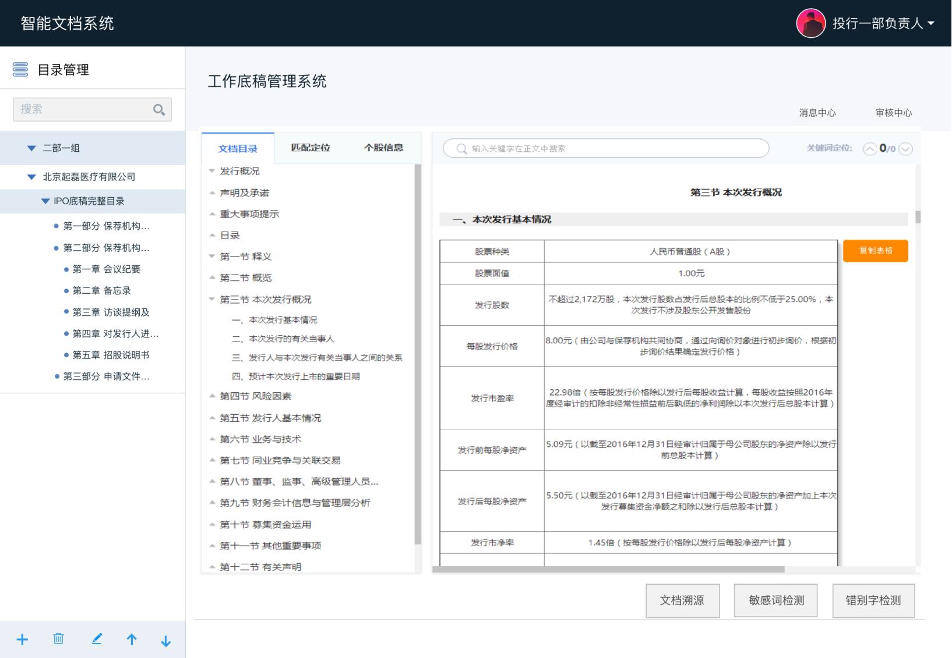The image size is (952, 658).
Task: Open 目录 entry in outline
Action: coord(230,236)
